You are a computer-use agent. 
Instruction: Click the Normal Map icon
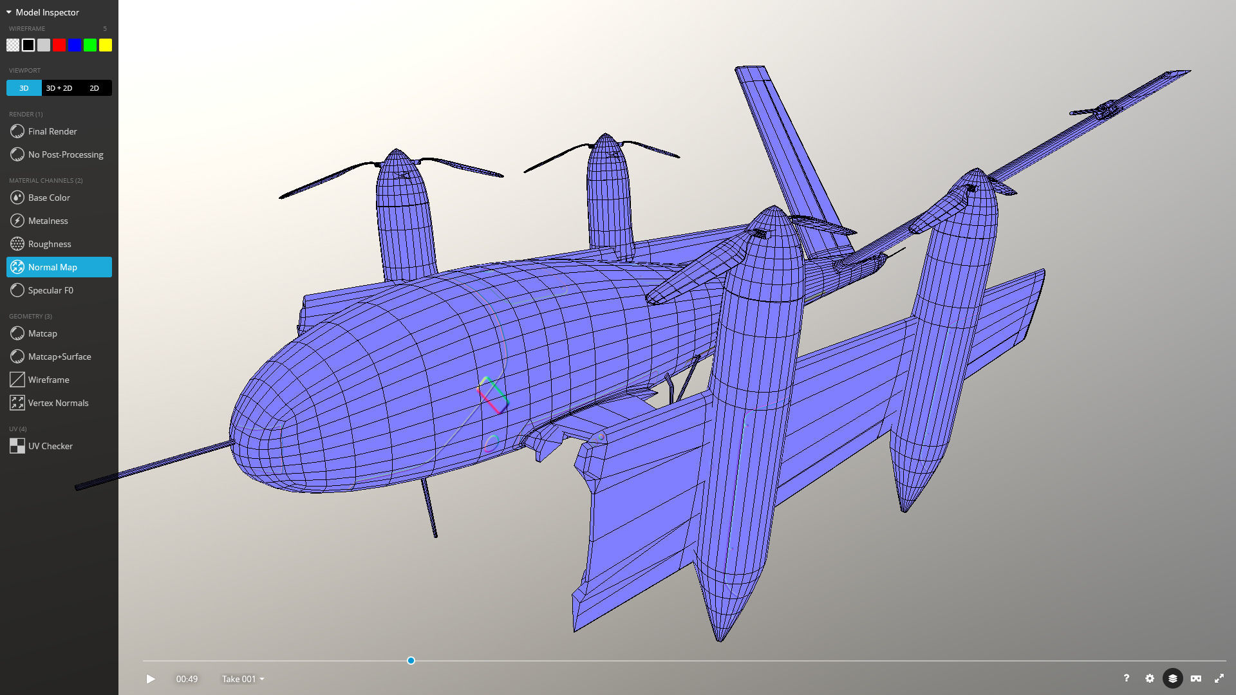pos(17,267)
